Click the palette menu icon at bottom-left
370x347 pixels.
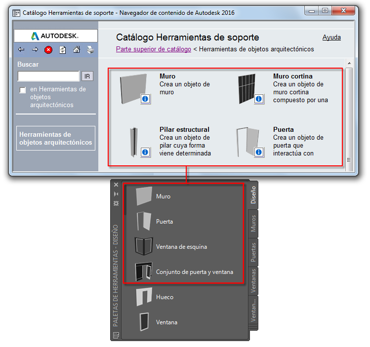[116, 335]
